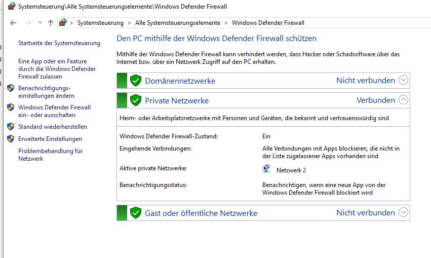Click the firewall icon in the address bar

(x=63, y=22)
